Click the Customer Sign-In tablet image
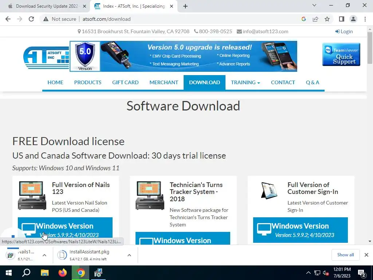This screenshot has height=280, width=373. 269,190
